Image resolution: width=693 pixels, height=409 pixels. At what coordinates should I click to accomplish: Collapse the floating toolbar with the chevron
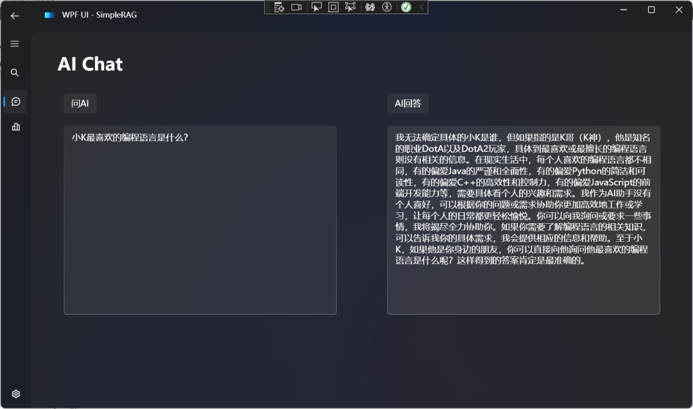[x=421, y=7]
